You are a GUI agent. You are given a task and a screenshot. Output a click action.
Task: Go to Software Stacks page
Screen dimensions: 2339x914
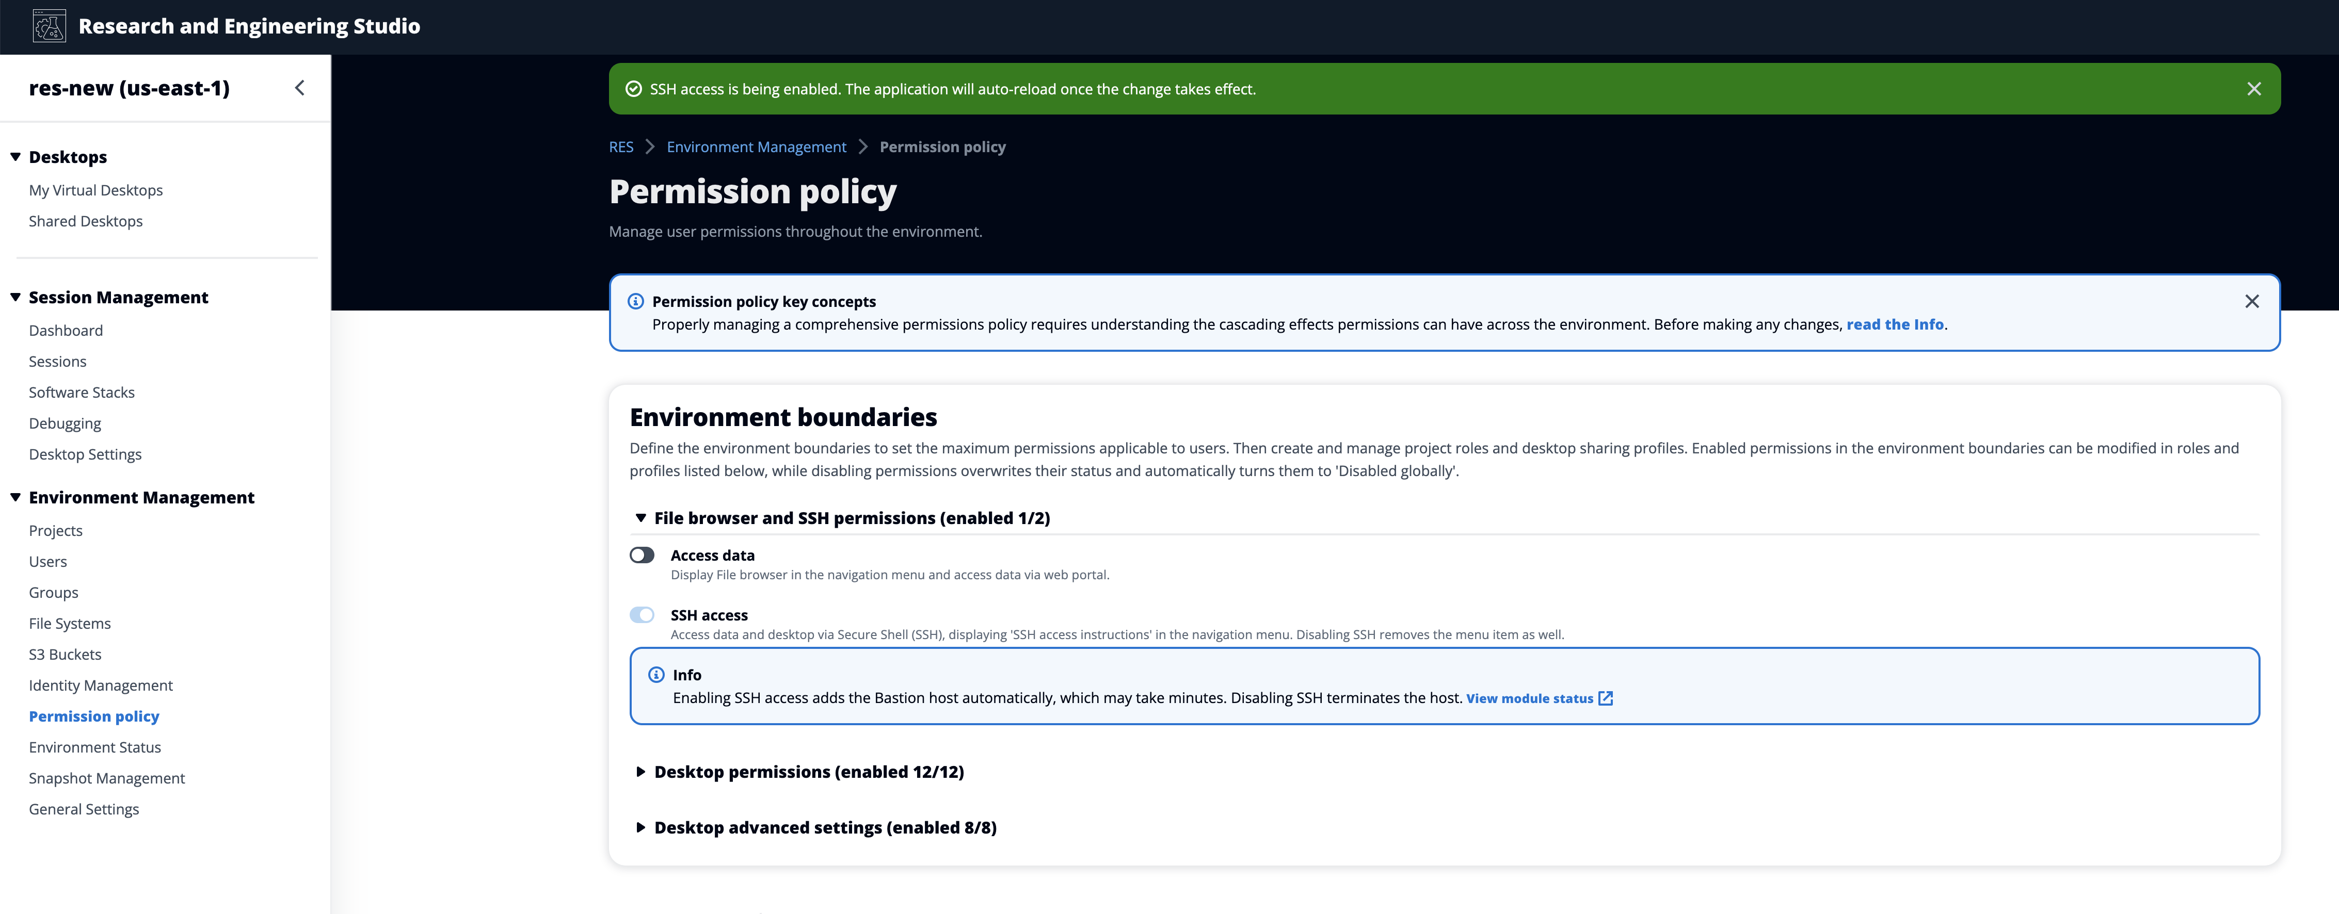click(x=82, y=392)
